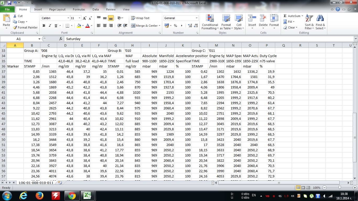Click the Merge & Center icon

(133, 26)
